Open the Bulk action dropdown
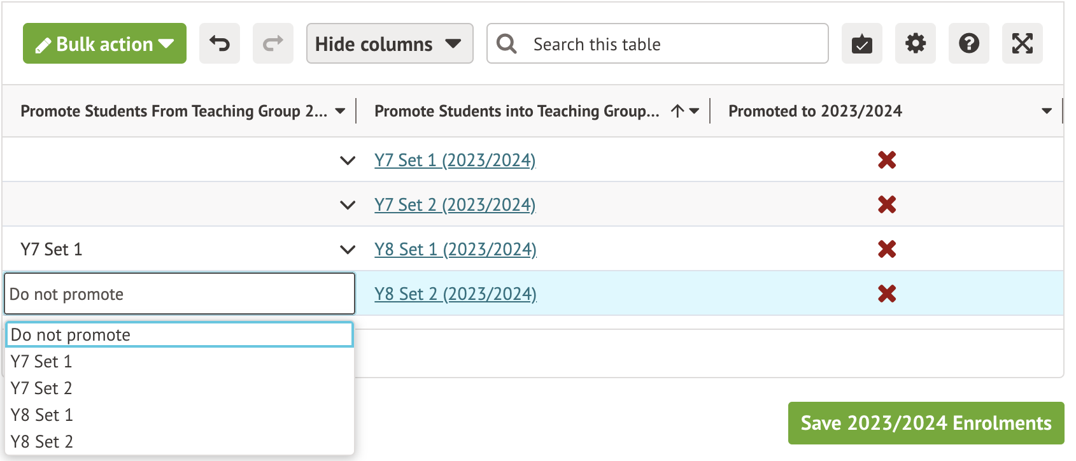1076x461 pixels. click(x=104, y=44)
